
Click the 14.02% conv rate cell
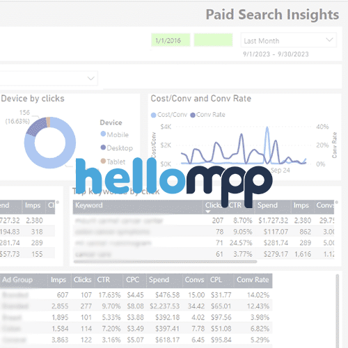(x=258, y=295)
